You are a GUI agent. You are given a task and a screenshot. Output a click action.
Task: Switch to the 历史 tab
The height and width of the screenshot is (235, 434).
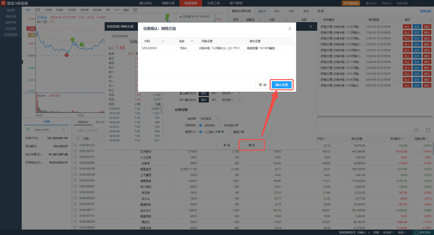click(277, 11)
